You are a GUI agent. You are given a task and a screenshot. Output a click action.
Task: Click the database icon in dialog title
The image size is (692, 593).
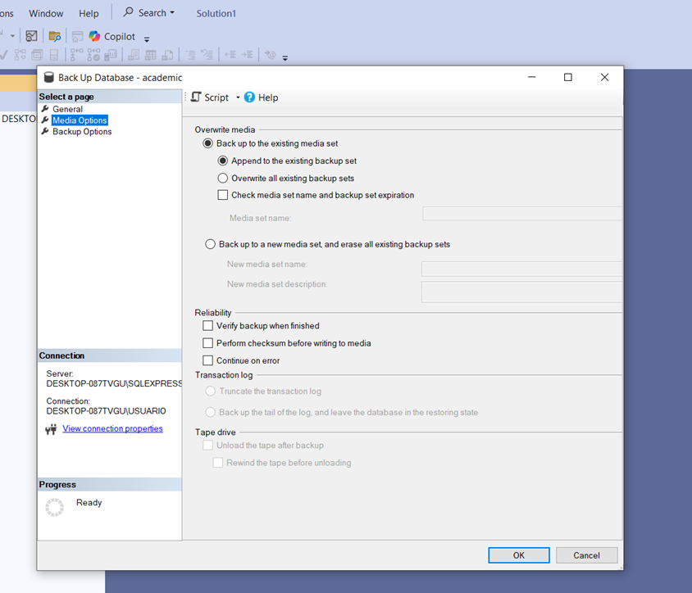tap(49, 78)
